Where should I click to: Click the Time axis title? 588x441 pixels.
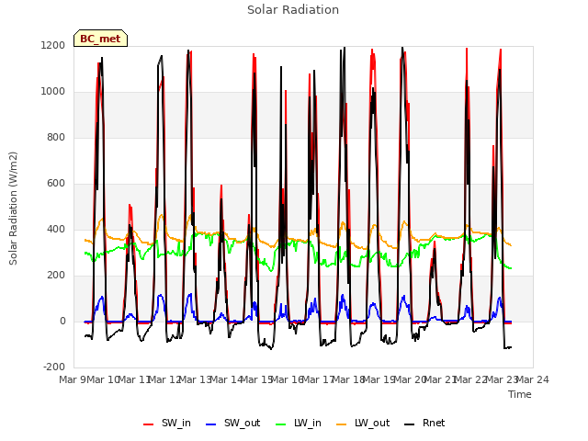(x=520, y=394)
